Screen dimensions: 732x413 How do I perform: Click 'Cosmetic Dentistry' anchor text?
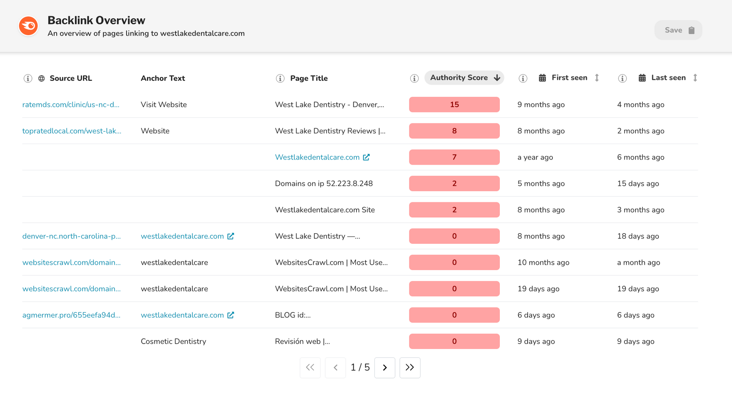tap(173, 341)
